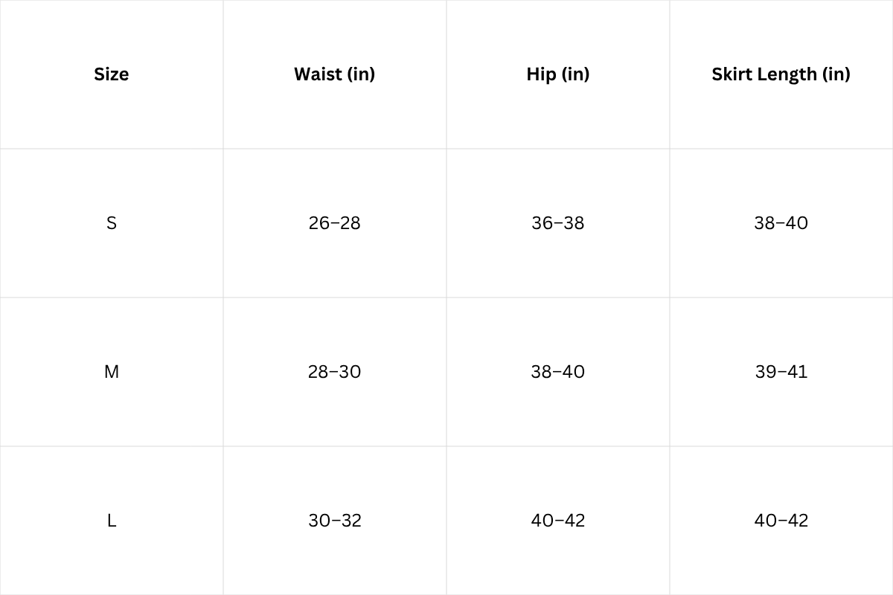Select the 30–32 waist value

pyautogui.click(x=334, y=521)
